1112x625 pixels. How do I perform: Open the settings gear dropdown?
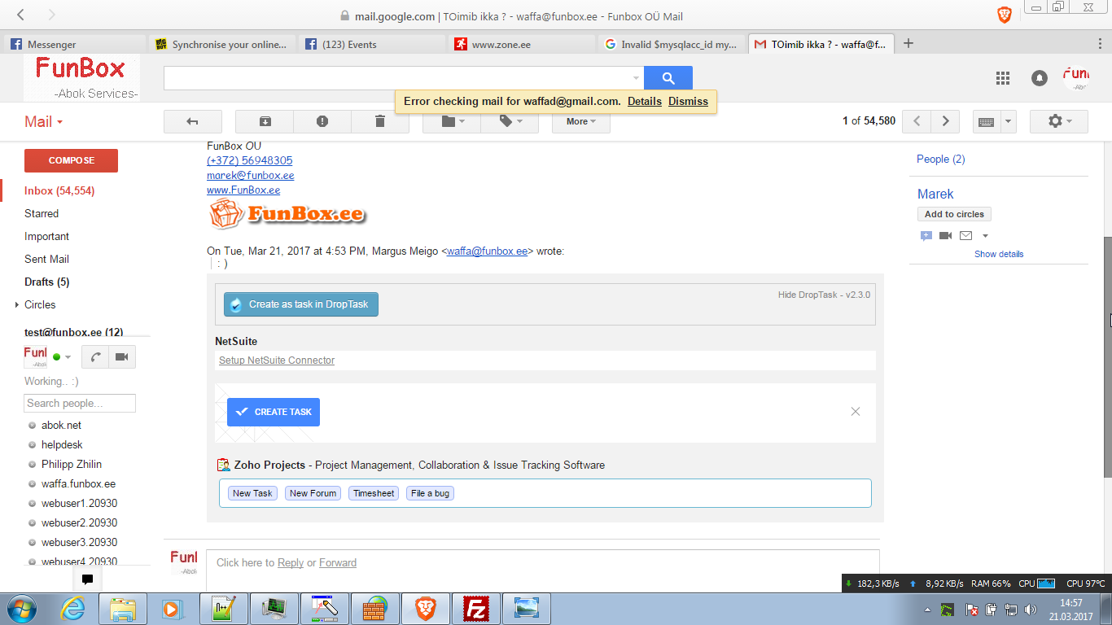coord(1059,121)
